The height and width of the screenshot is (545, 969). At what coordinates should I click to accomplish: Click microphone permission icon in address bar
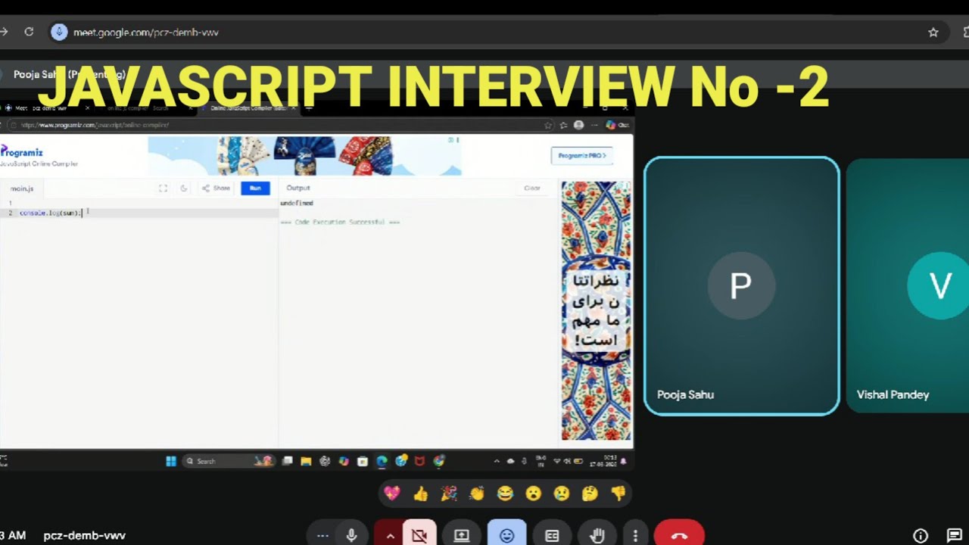pos(60,33)
